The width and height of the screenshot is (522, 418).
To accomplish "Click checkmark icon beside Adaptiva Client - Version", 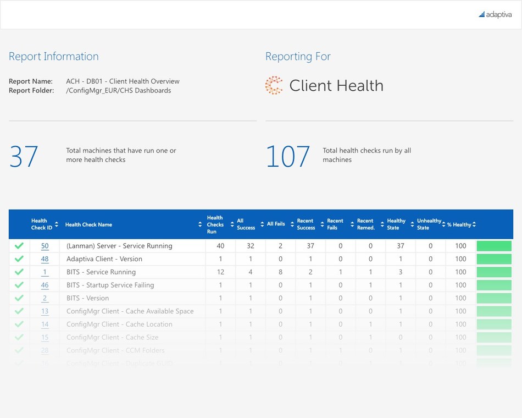I will coord(19,258).
